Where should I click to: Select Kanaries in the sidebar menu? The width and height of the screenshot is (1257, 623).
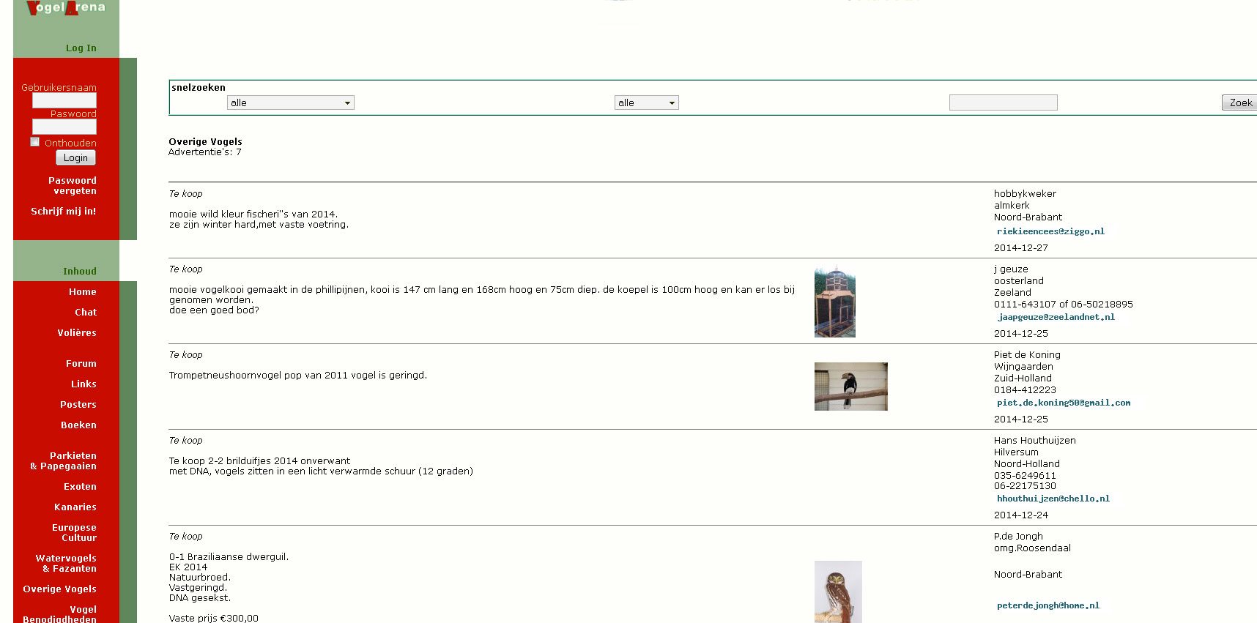[75, 507]
